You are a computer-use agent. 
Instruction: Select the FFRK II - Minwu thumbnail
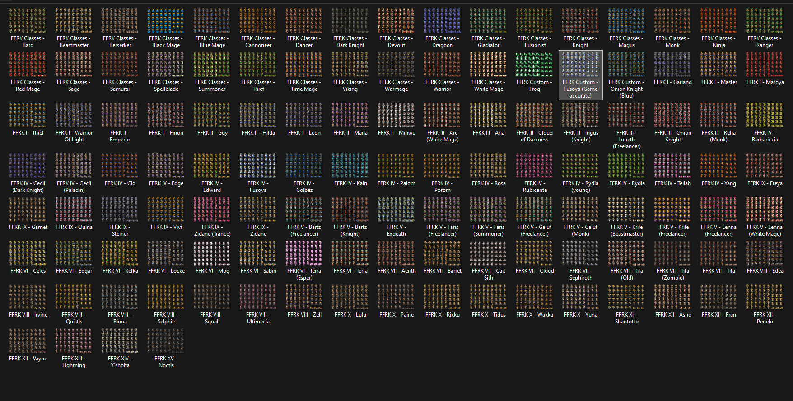[x=396, y=115]
